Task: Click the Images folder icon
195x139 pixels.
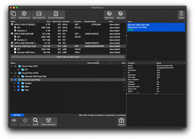Action: point(23,83)
